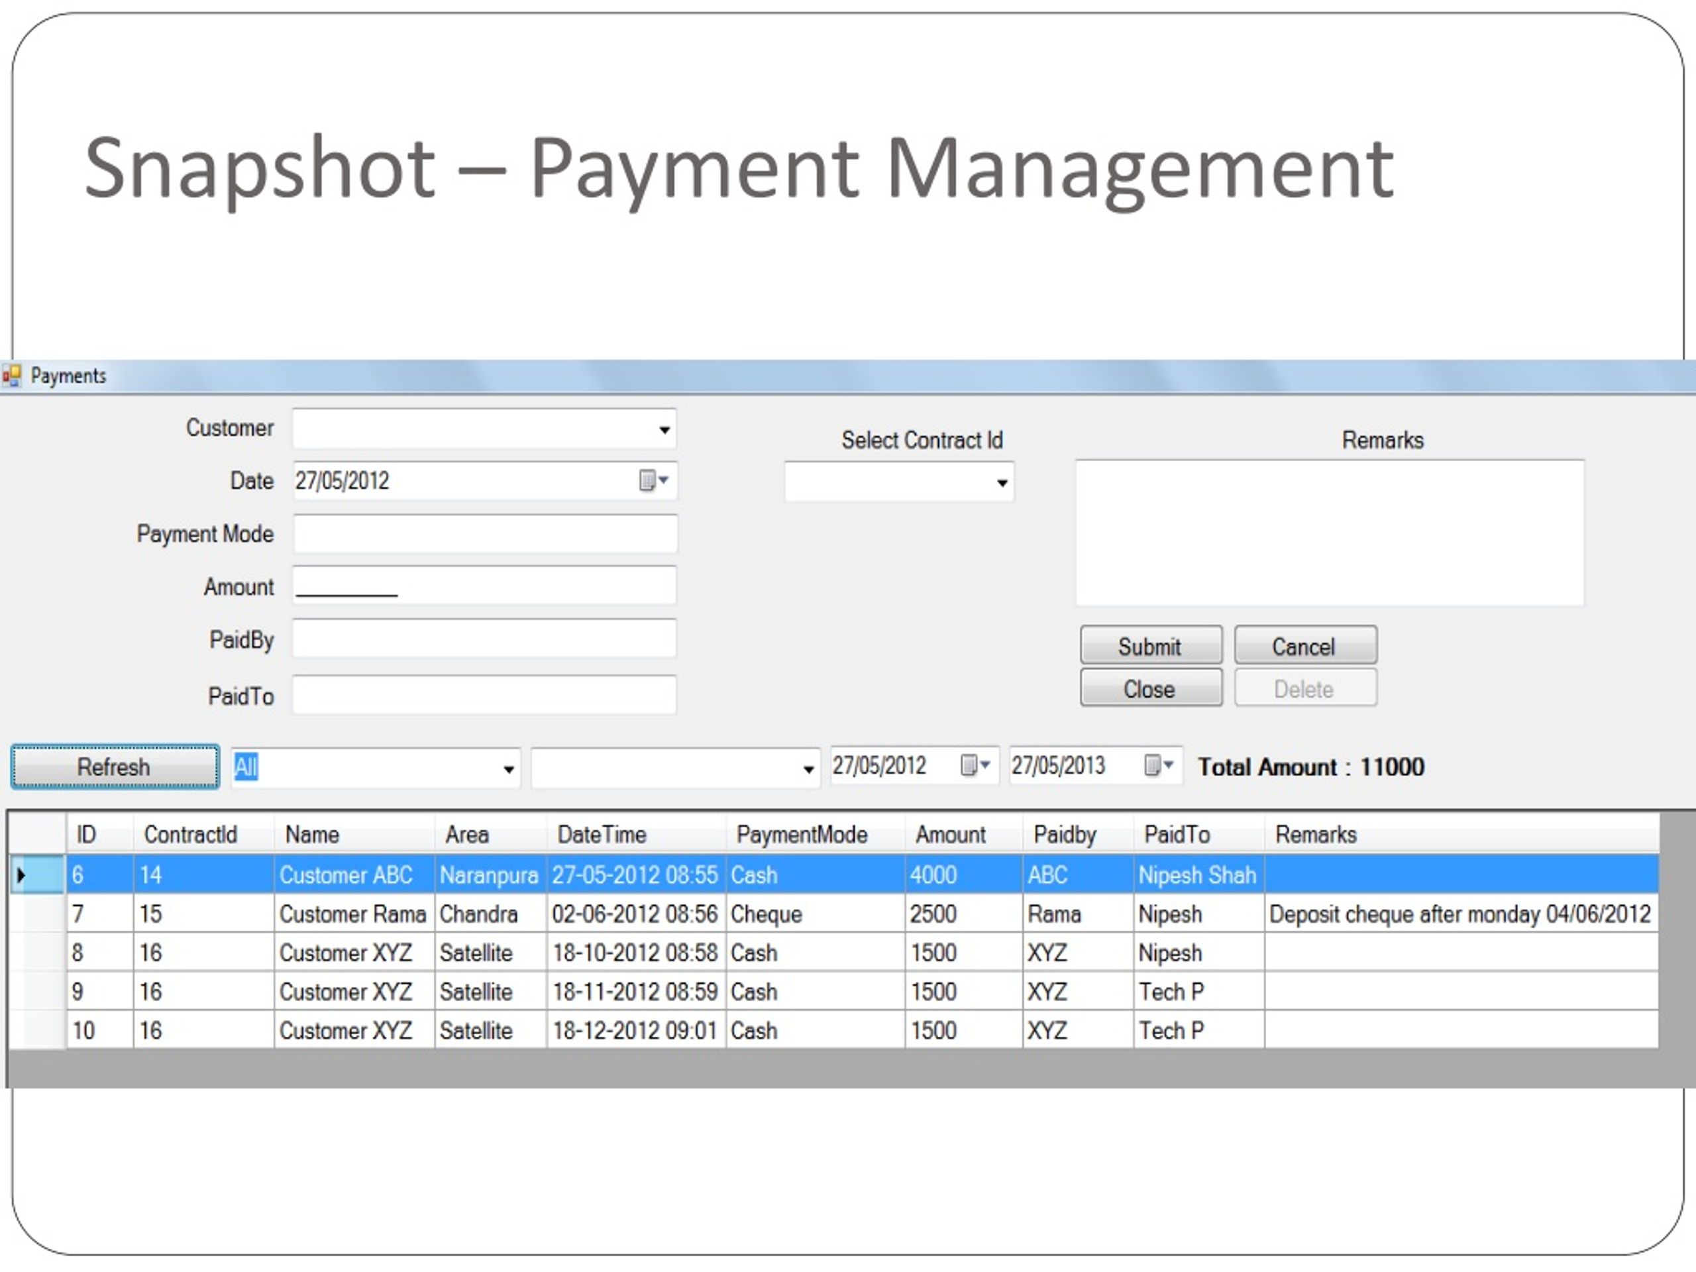Click the Payments window title bar text

click(68, 376)
